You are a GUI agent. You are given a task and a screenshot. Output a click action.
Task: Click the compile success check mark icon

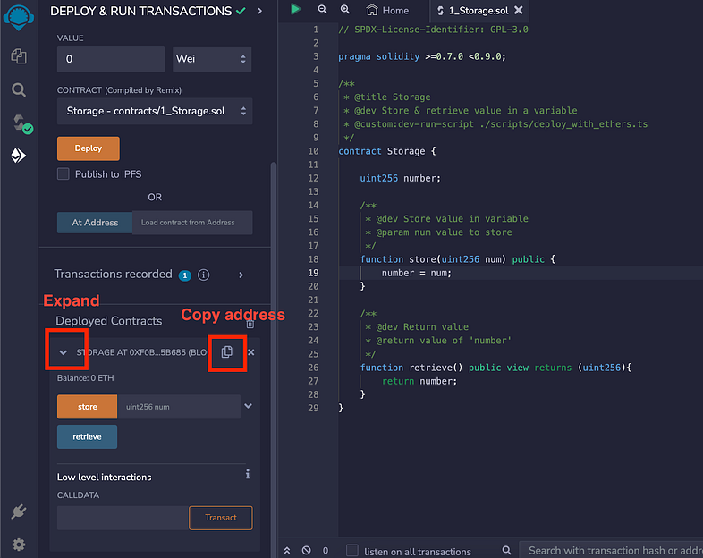(241, 11)
